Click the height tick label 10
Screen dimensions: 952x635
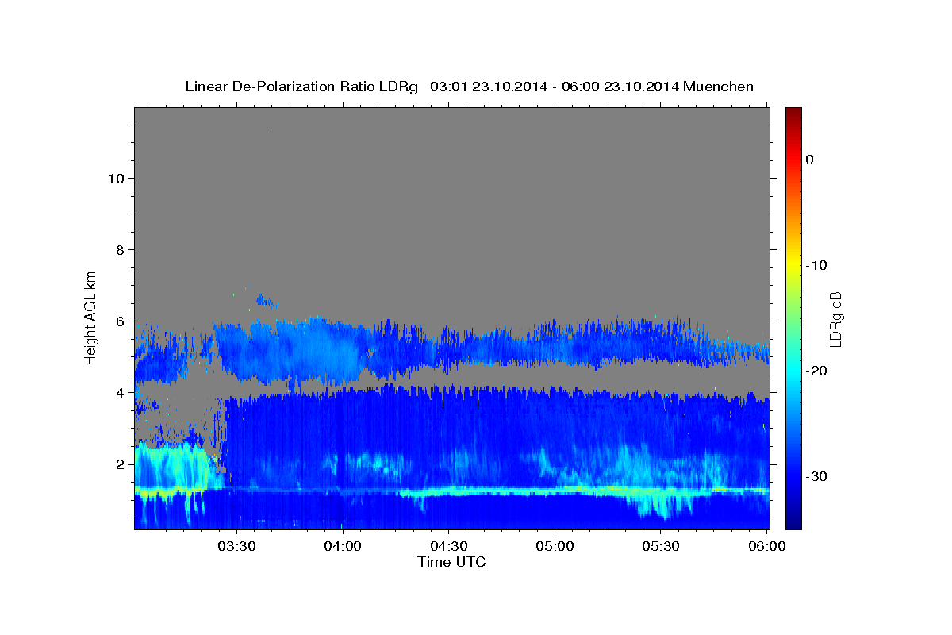pos(114,179)
